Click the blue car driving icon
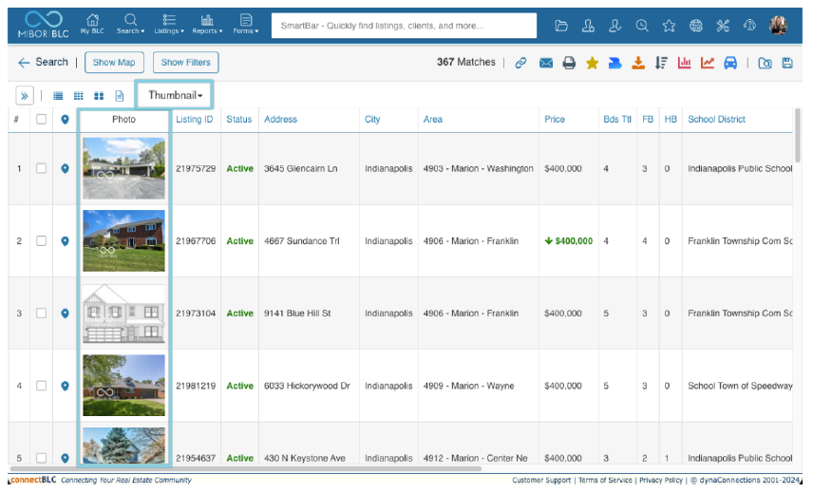The height and width of the screenshot is (494, 813). click(x=730, y=63)
